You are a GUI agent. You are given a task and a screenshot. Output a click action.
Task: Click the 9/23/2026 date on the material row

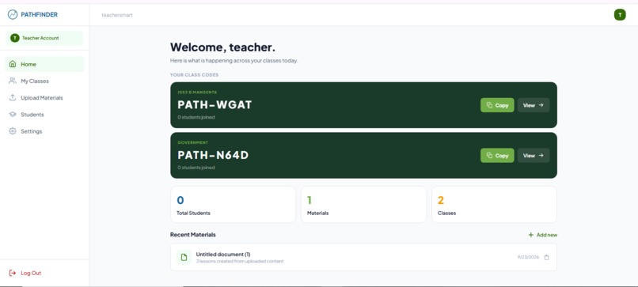click(x=528, y=257)
